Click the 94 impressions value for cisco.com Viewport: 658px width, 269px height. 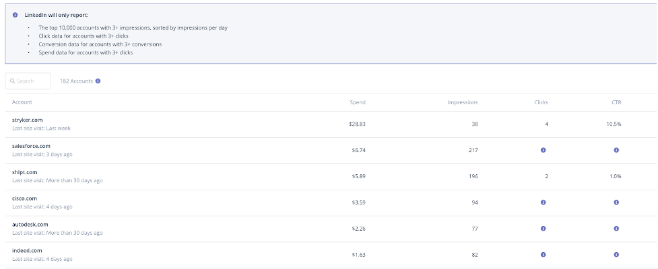pyautogui.click(x=474, y=202)
